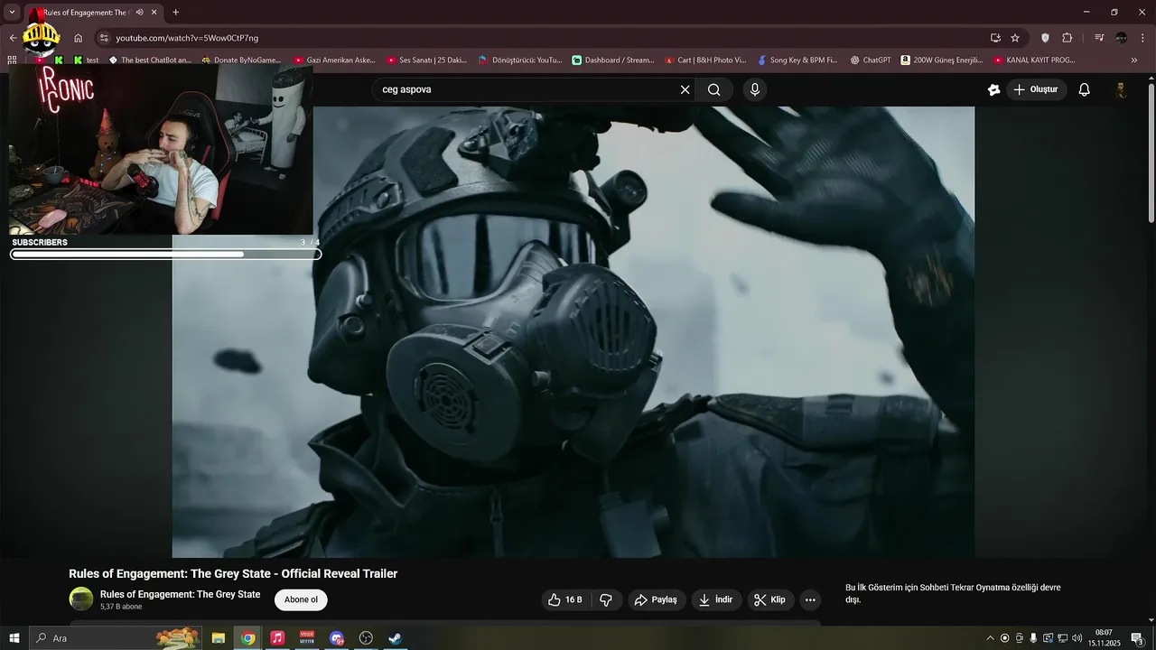Open the KANAL KAYIT PROG bookmark
The height and width of the screenshot is (650, 1156).
pyautogui.click(x=1035, y=60)
